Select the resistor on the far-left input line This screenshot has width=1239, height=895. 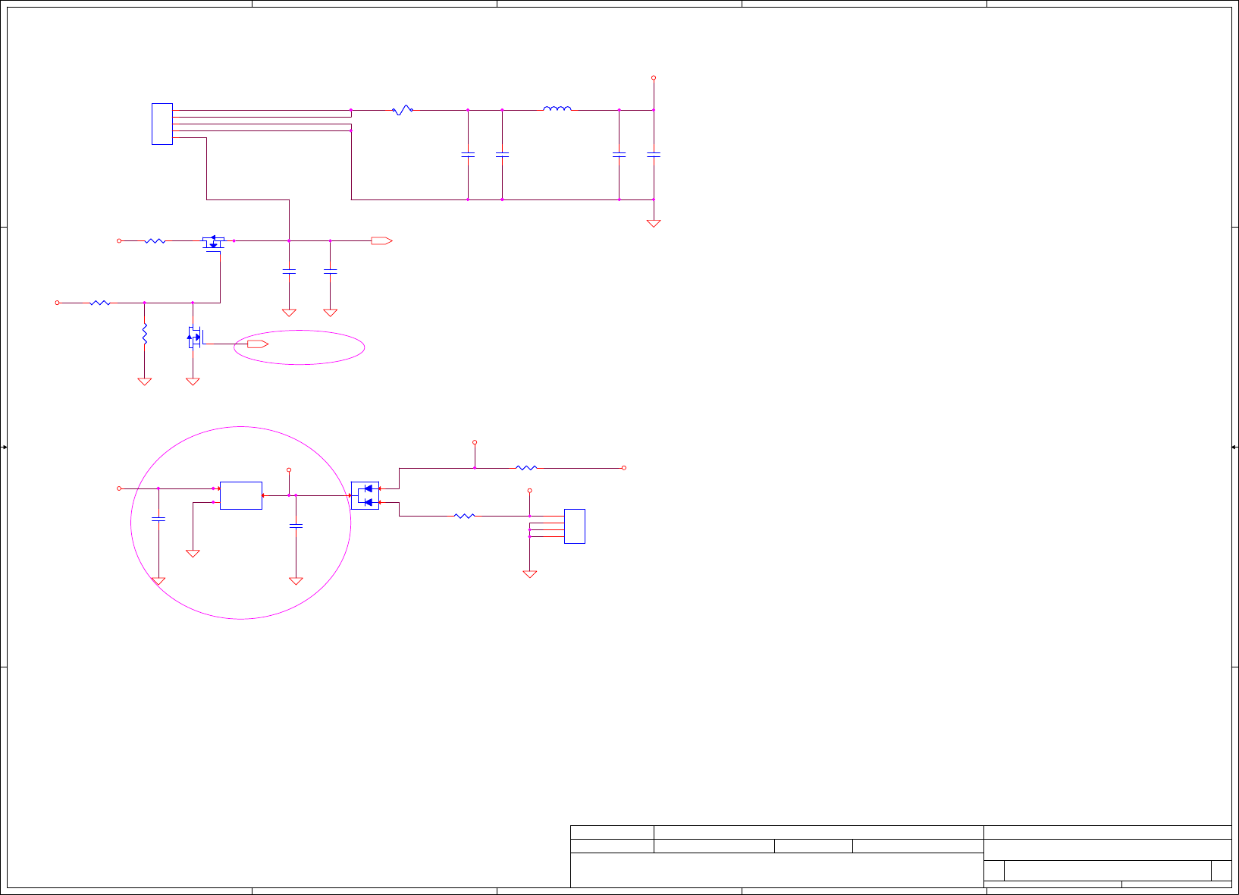tap(100, 303)
